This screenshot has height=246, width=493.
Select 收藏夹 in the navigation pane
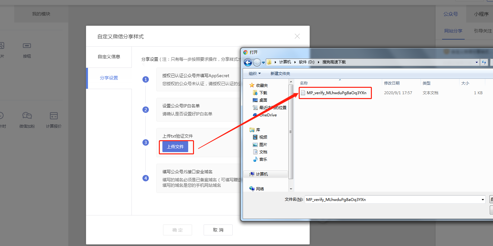pos(262,86)
